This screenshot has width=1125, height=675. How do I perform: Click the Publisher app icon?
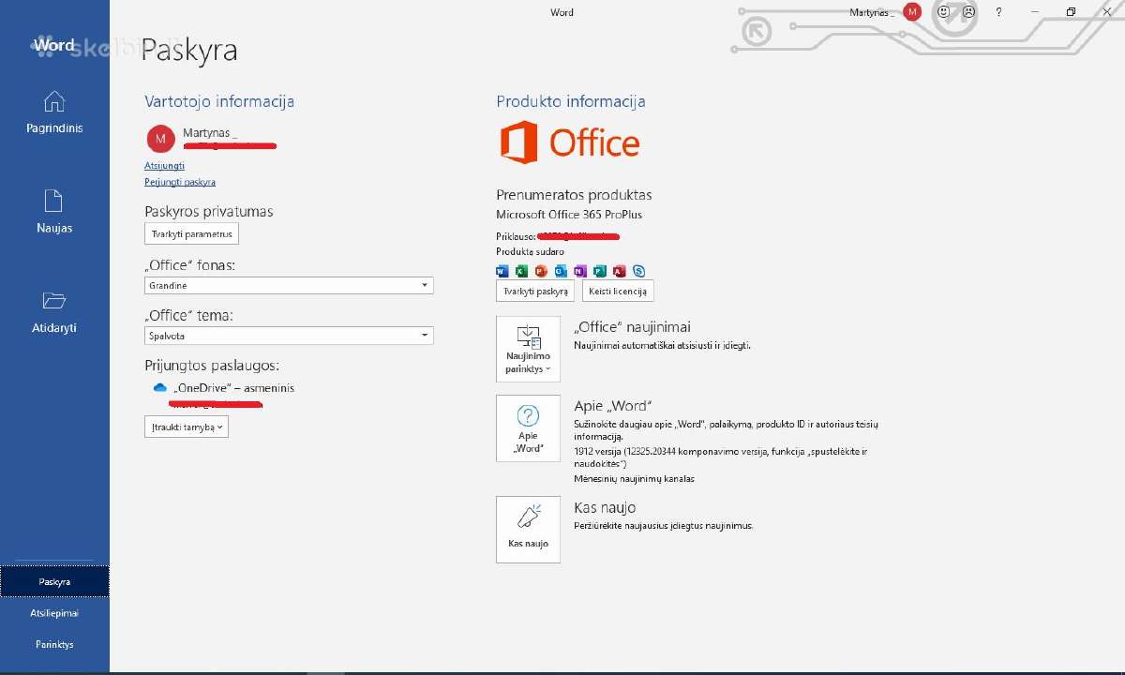click(599, 271)
